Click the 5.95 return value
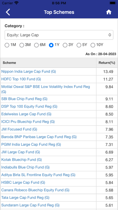118x210 pixels. [x=109, y=175]
